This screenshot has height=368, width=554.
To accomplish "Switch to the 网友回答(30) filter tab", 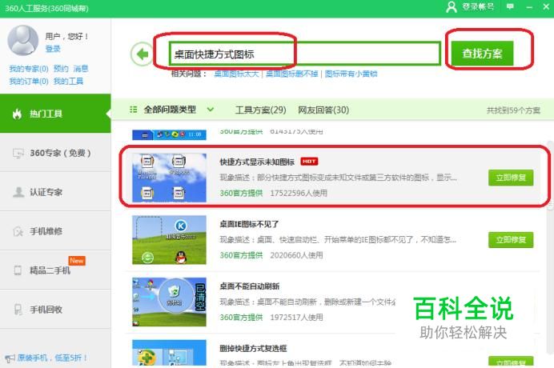I will tap(323, 110).
